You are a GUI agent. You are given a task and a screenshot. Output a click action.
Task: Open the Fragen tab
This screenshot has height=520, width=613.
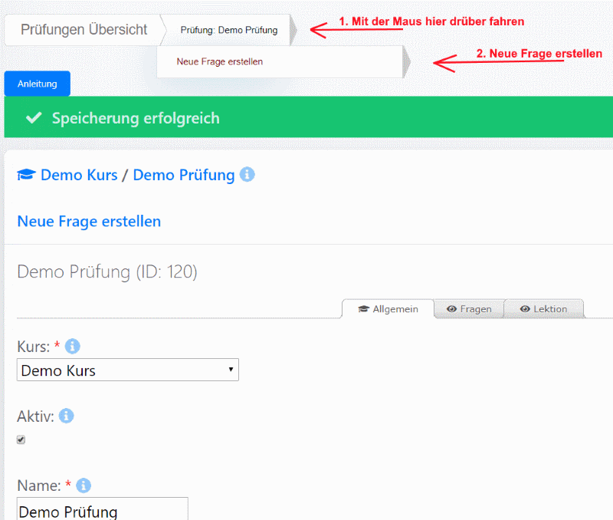tap(469, 309)
